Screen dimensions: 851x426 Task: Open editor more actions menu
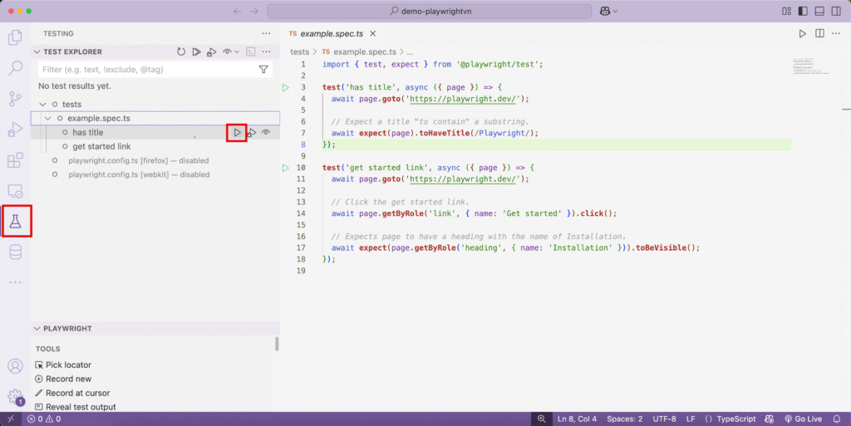[x=836, y=33]
